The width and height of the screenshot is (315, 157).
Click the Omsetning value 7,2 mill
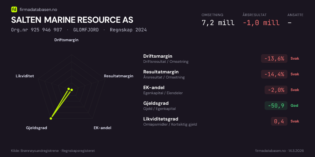pyautogui.click(x=218, y=22)
